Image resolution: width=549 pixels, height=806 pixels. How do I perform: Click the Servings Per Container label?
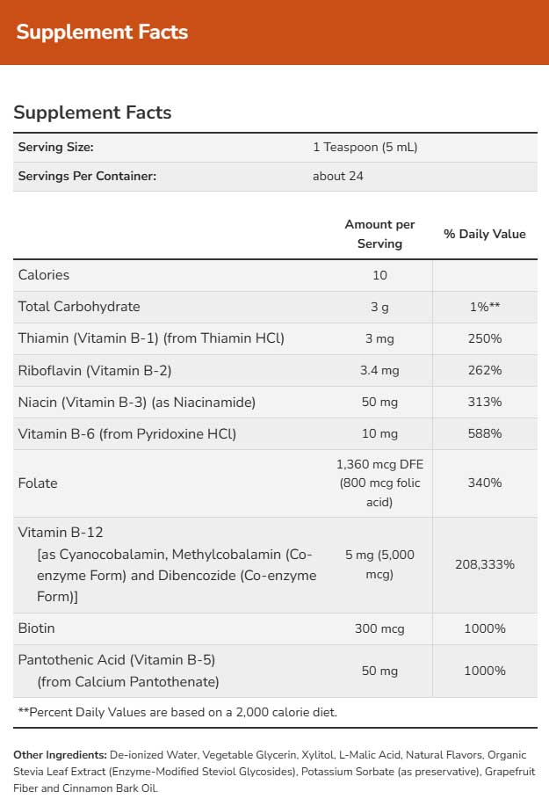pos(87,176)
